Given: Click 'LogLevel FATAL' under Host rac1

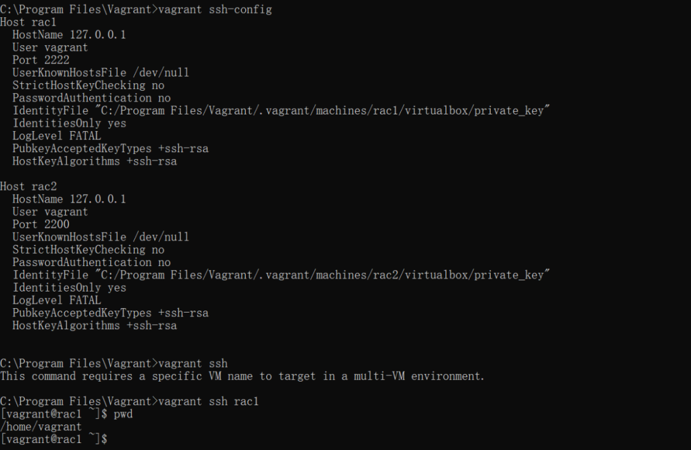Looking at the screenshot, I should pos(56,136).
